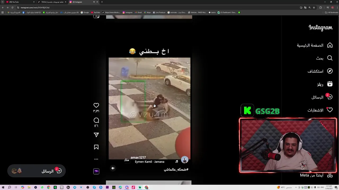Switch to the YouTube browser tab
Viewport: 339px width, 190px height.
20,2
